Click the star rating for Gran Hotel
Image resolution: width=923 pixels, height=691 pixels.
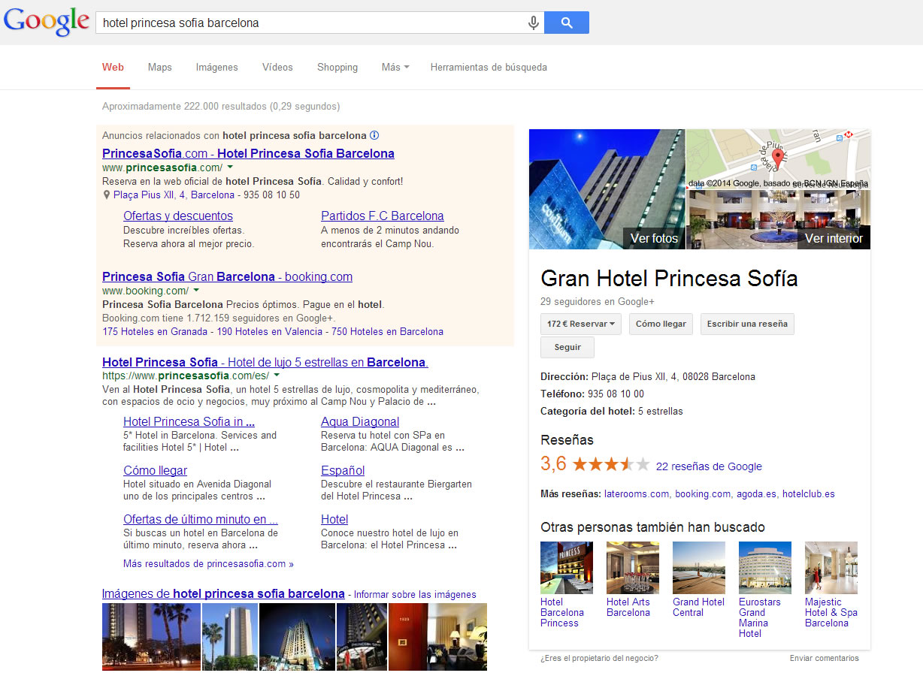[x=611, y=465]
